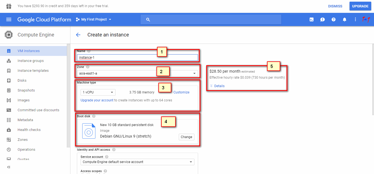Click the Metadata sidebar icon

pyautogui.click(x=9, y=120)
